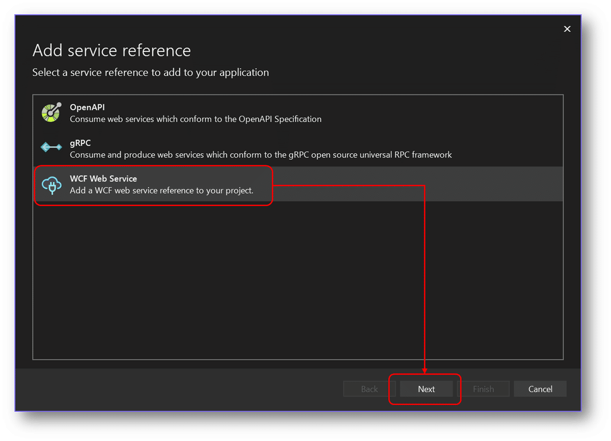Click the 'Add service reference' heading
Image resolution: width=611 pixels, height=441 pixels.
(x=112, y=50)
